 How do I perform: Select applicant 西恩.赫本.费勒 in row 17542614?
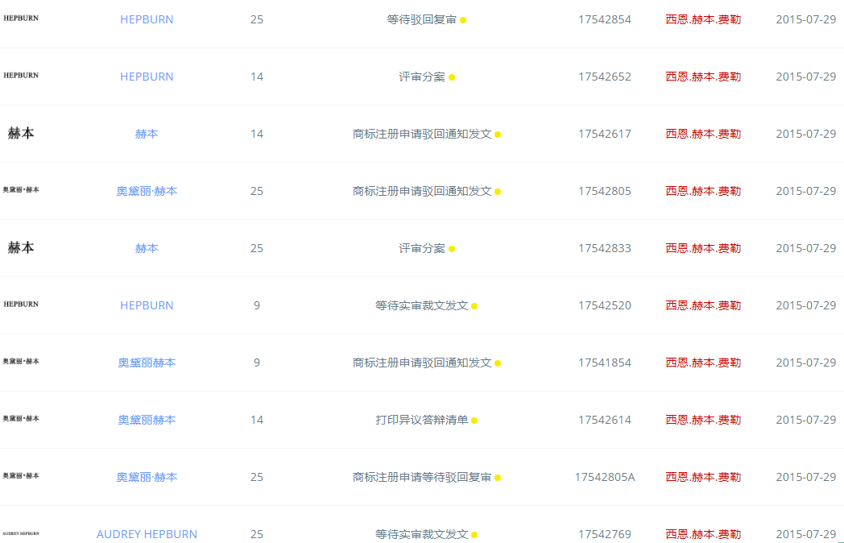[703, 420]
